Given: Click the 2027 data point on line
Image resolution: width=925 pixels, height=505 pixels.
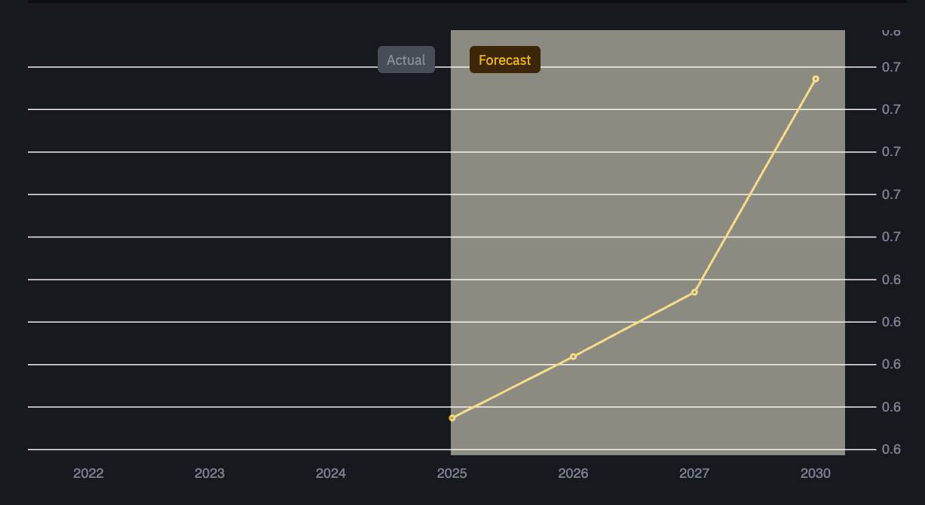Looking at the screenshot, I should point(694,292).
